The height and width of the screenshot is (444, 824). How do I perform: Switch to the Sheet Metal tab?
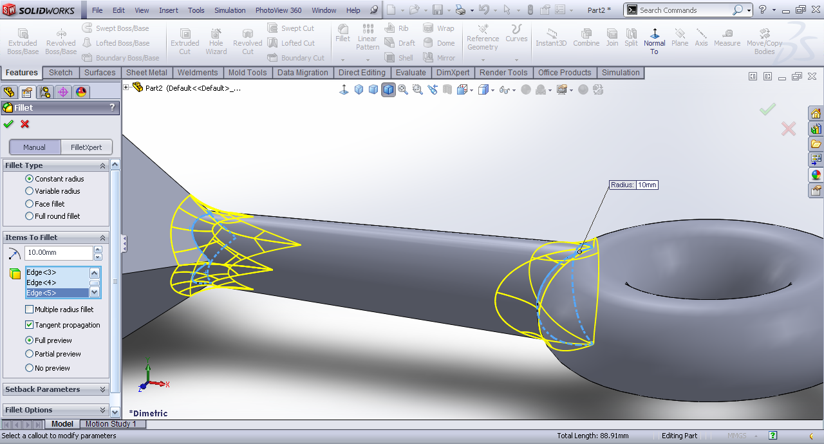point(146,73)
